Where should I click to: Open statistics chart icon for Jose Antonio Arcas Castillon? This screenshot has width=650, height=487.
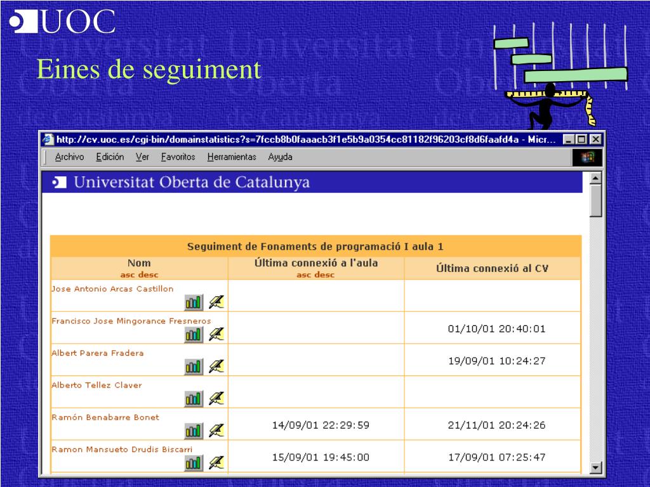(x=194, y=302)
